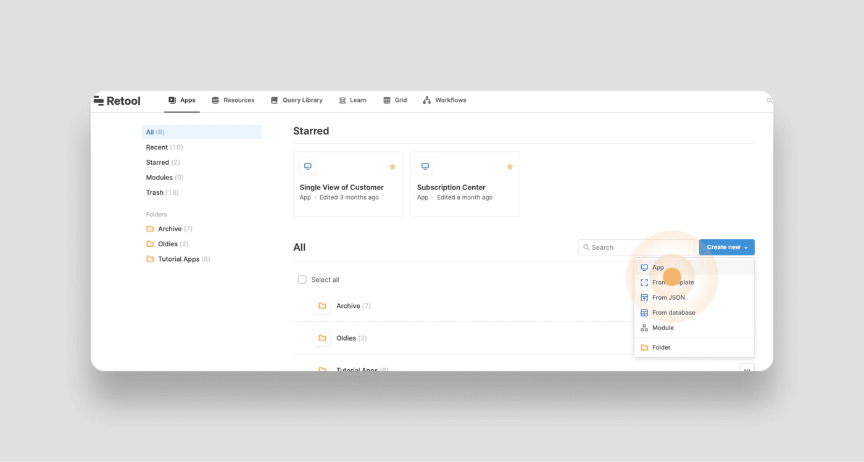Click the Oldies folder icon in the All list
The height and width of the screenshot is (462, 864).
click(x=322, y=338)
